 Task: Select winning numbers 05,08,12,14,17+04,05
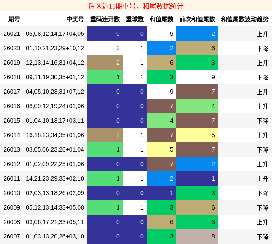(55, 34)
